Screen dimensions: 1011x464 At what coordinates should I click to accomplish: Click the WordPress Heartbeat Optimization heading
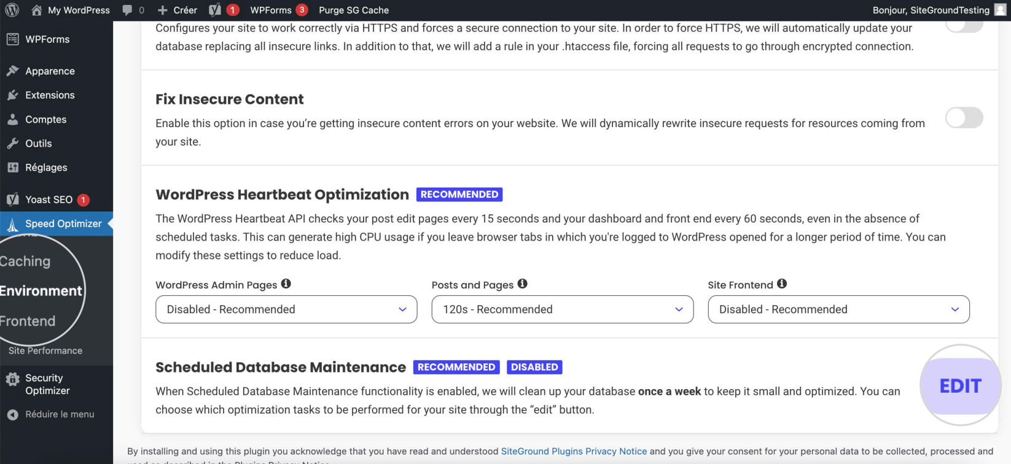282,195
